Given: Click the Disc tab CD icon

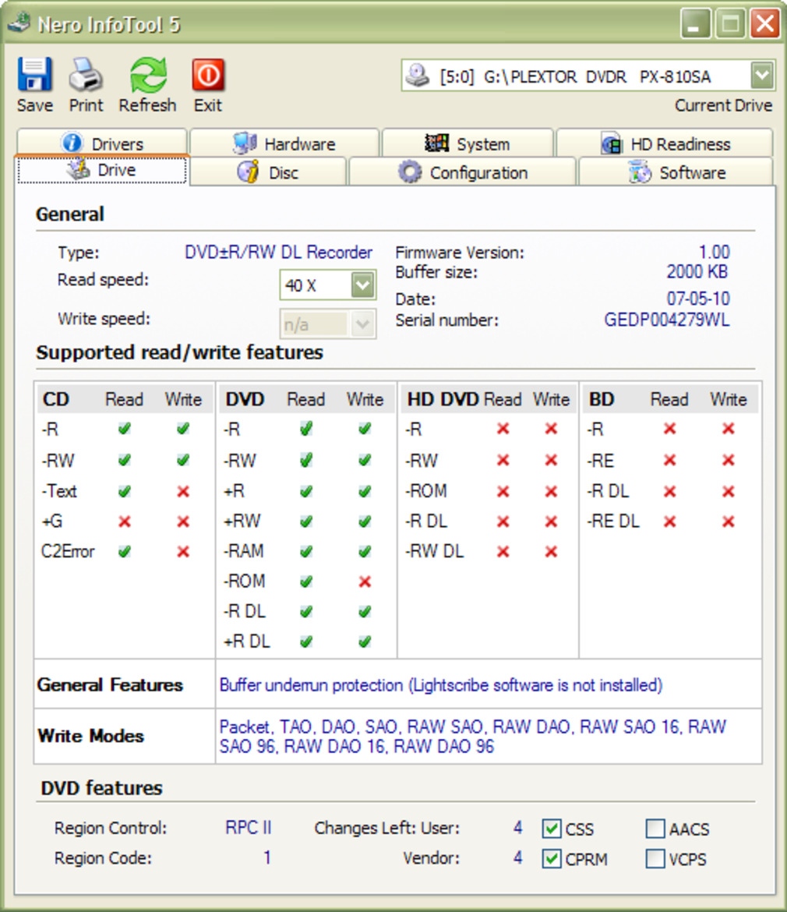Looking at the screenshot, I should (x=249, y=172).
